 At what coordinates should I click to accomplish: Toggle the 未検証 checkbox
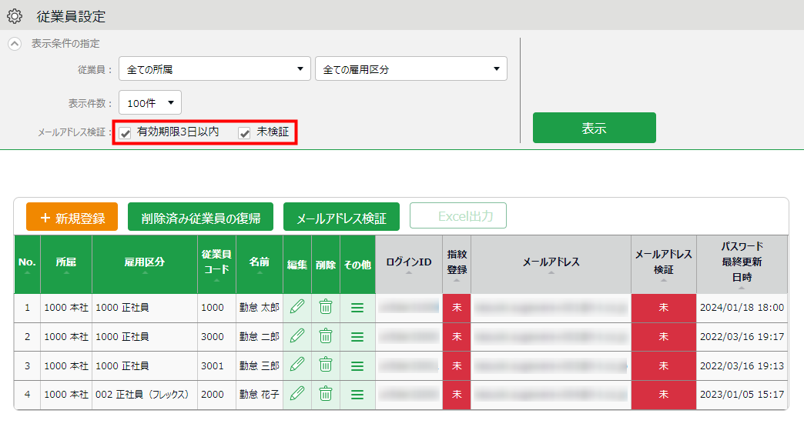[245, 133]
